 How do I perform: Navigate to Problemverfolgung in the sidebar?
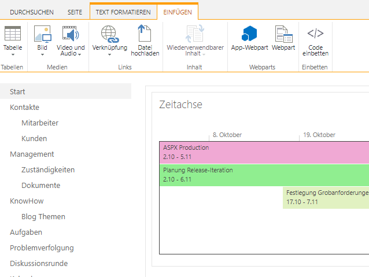point(42,248)
